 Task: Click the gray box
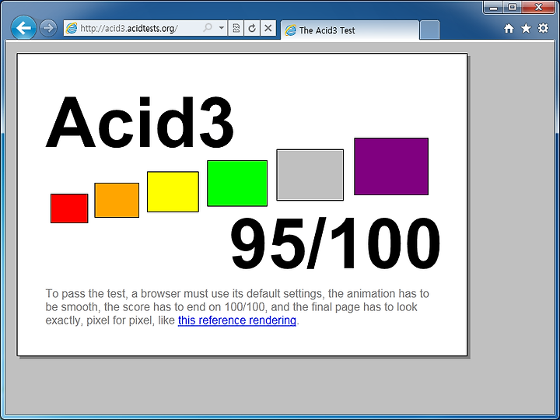310,175
